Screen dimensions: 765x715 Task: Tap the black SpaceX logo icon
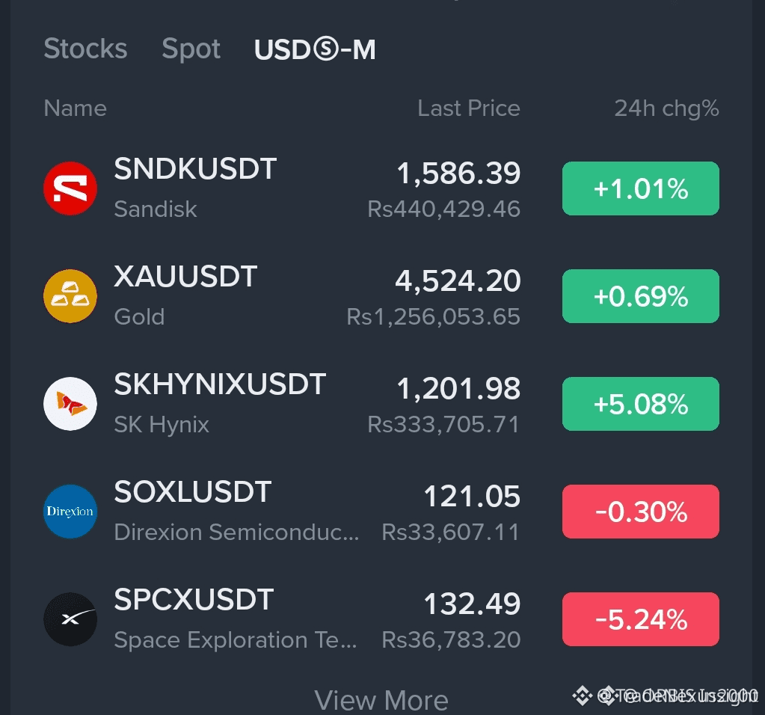pos(70,619)
